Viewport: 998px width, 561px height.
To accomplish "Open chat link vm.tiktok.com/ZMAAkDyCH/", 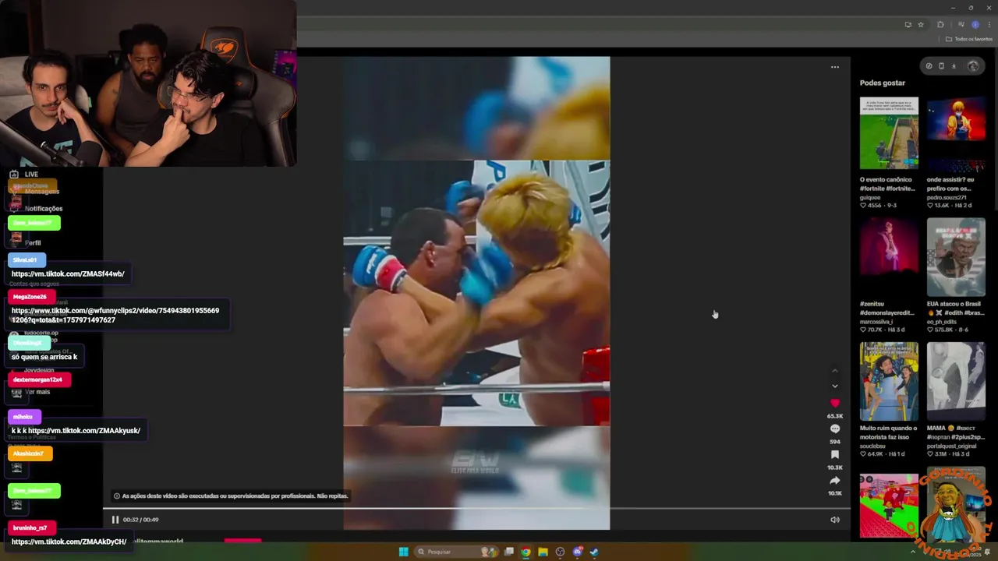I will [69, 542].
